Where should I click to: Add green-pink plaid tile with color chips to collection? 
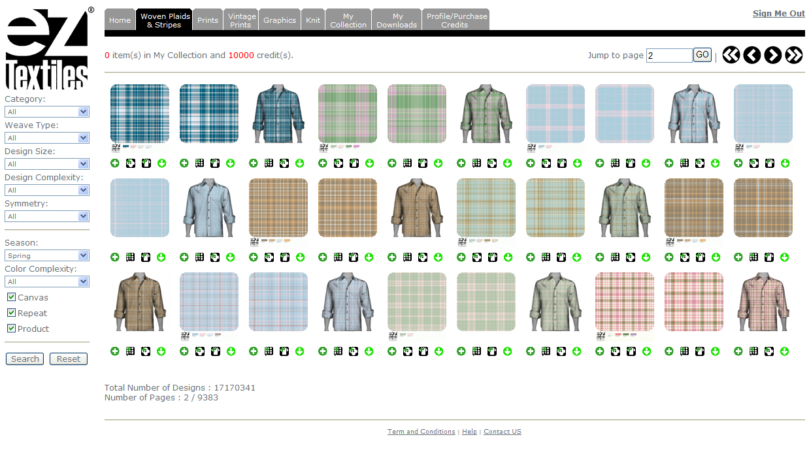(x=323, y=163)
